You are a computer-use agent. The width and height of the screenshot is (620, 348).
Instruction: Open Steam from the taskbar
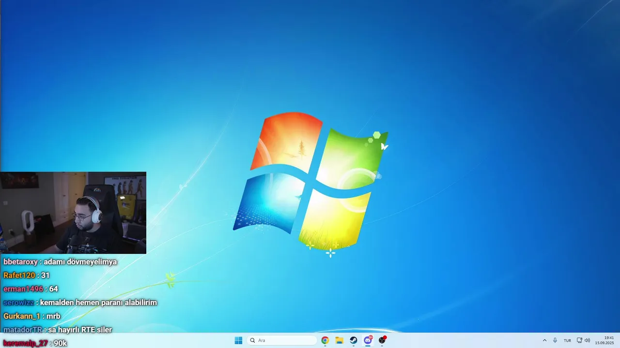pos(354,340)
